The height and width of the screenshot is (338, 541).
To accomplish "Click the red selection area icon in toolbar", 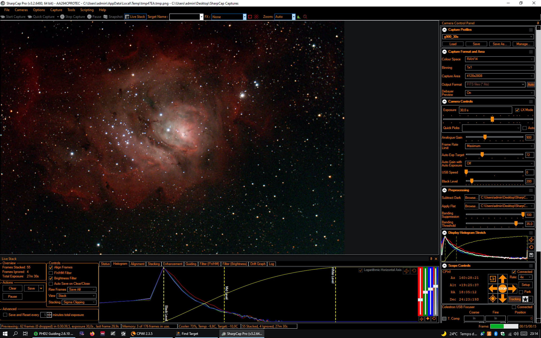I will coord(250,17).
